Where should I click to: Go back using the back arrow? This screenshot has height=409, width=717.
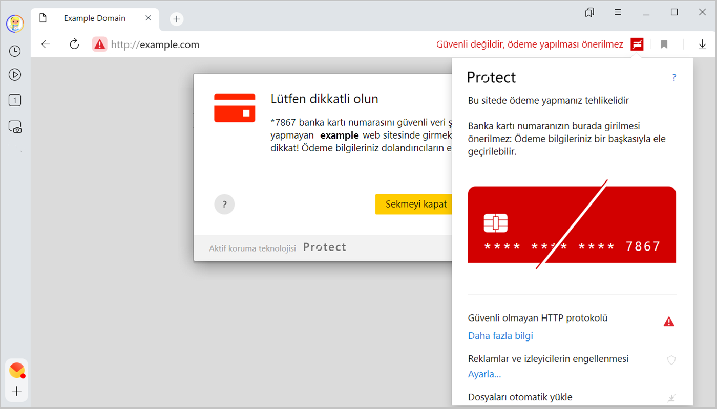tap(46, 44)
